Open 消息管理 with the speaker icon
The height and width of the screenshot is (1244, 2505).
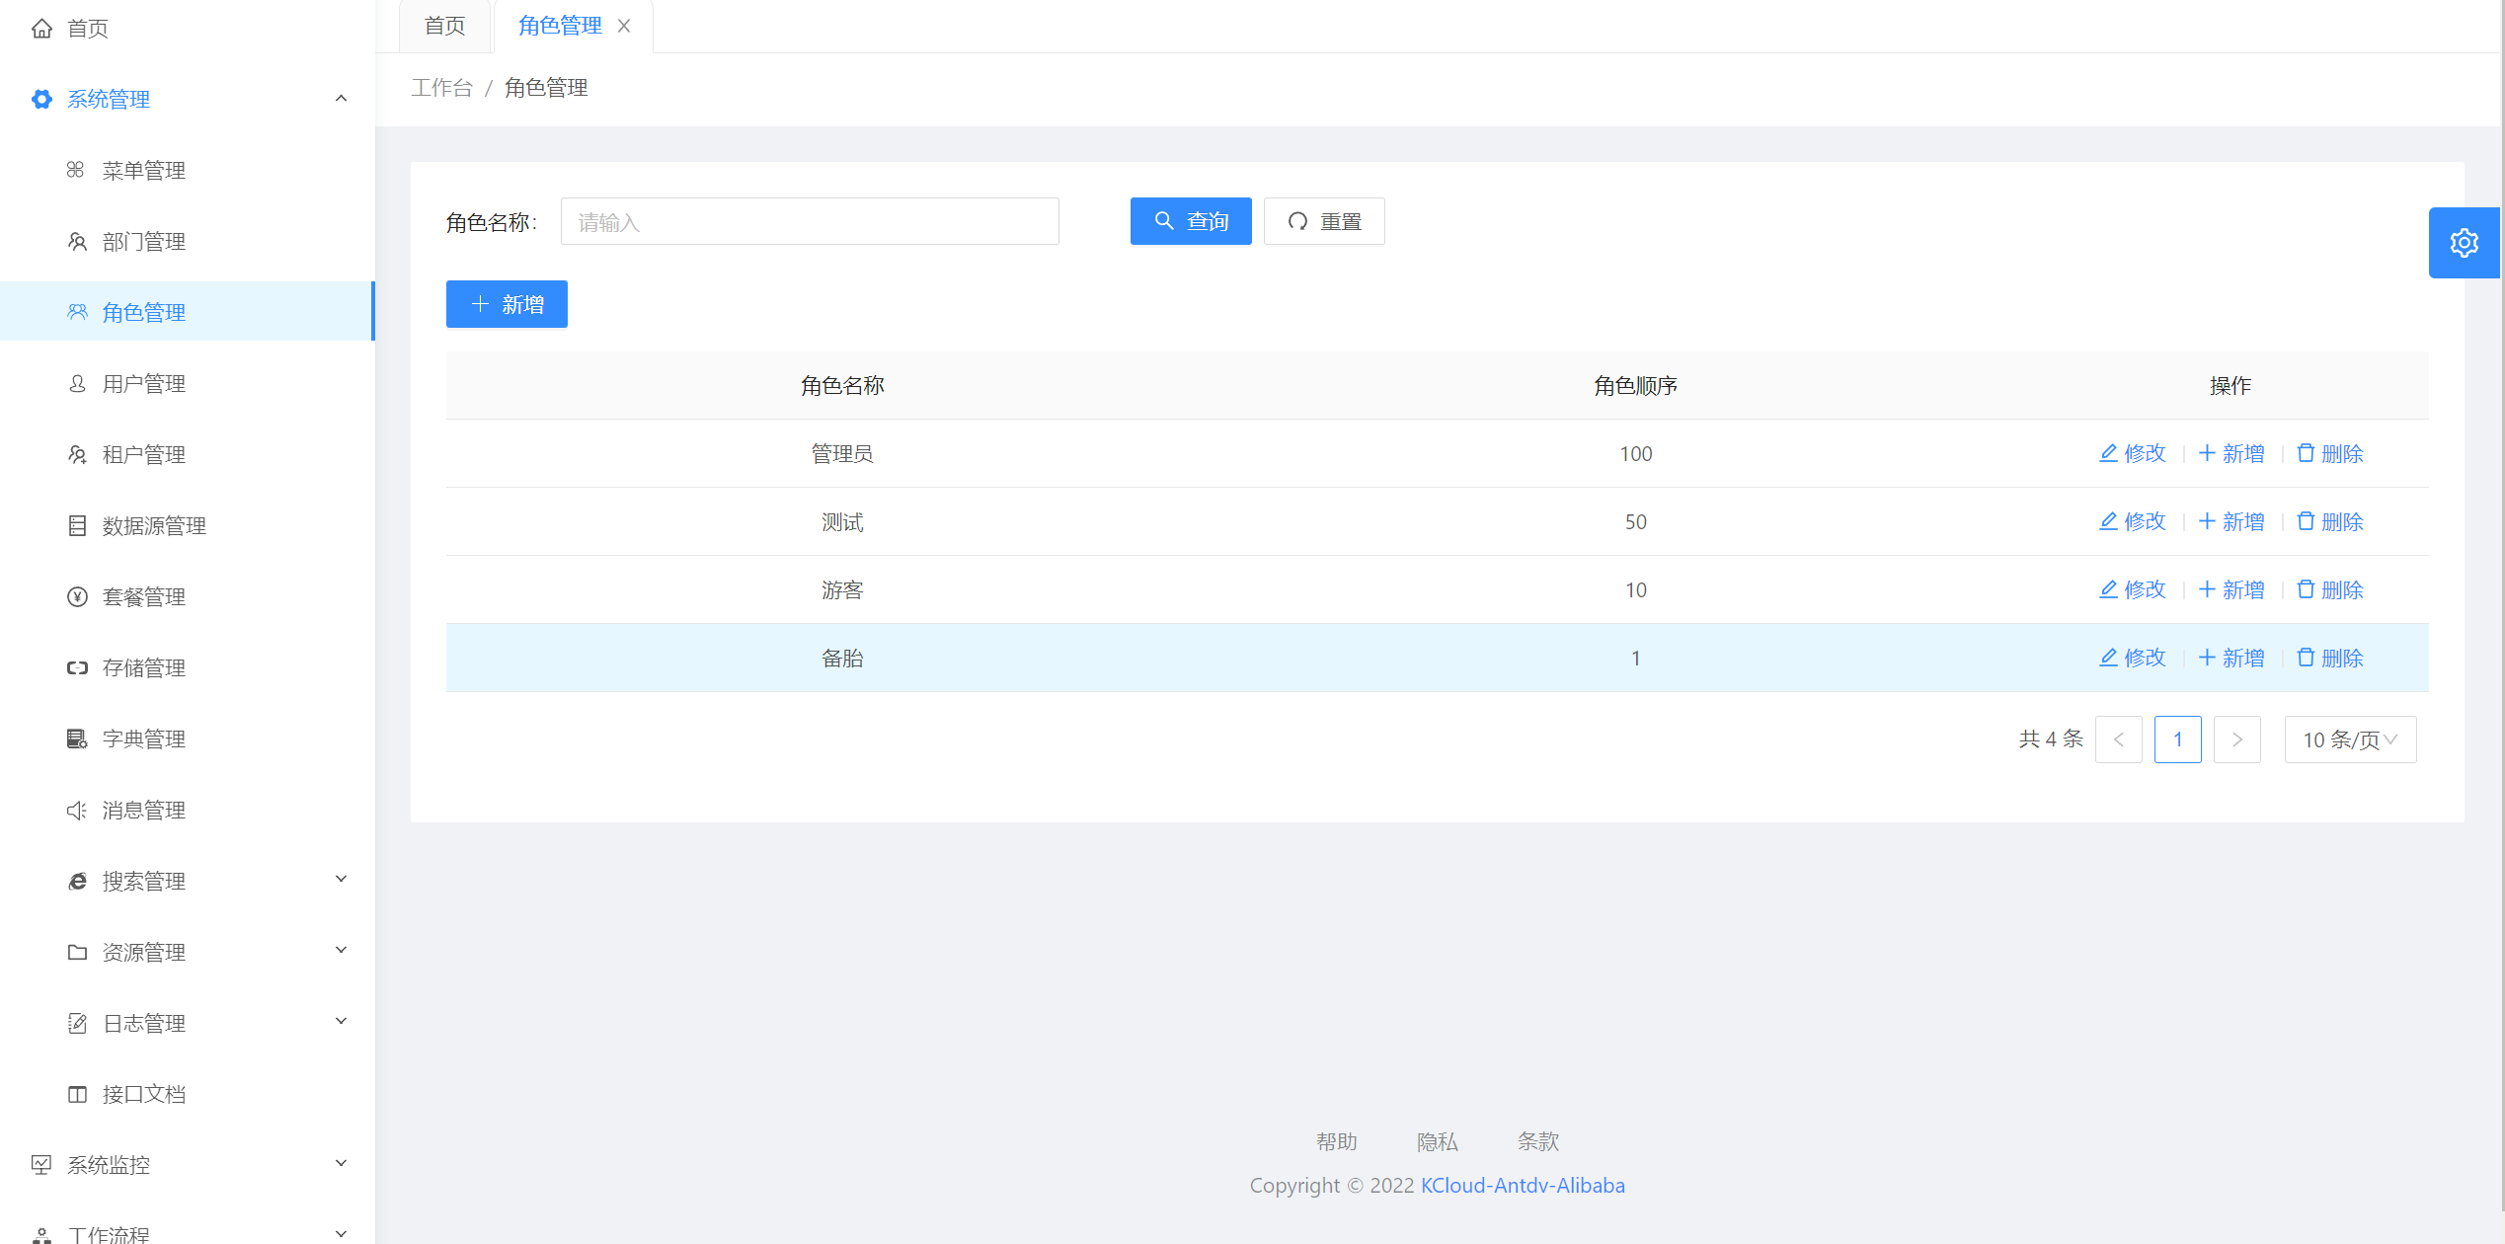pyautogui.click(x=143, y=811)
